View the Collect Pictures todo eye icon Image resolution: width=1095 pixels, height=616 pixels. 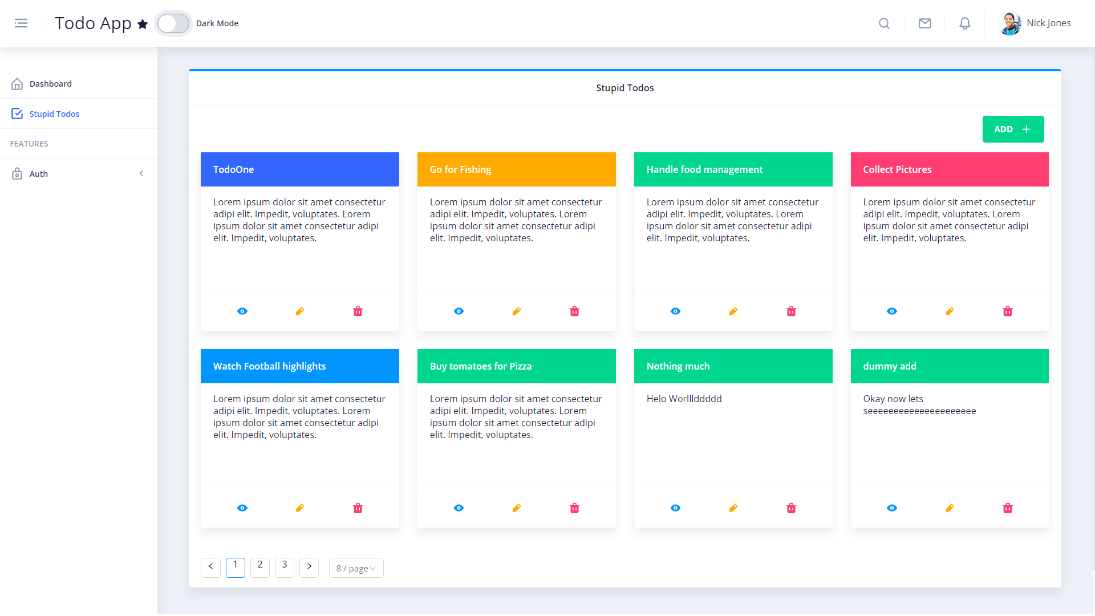pos(892,311)
